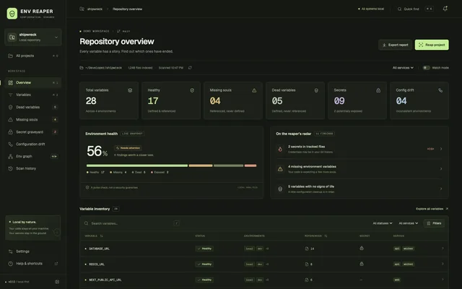Open Env graph in sidebar

(x=32, y=156)
